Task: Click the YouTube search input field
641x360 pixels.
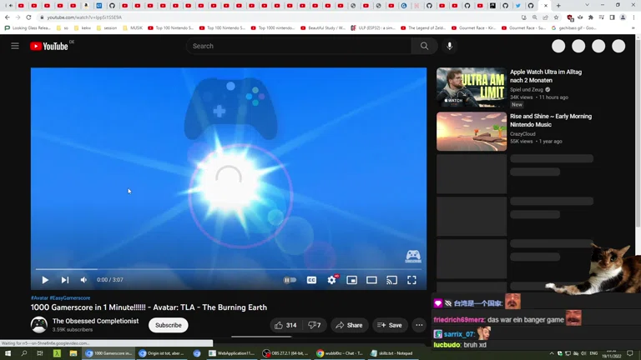Action: (x=300, y=46)
